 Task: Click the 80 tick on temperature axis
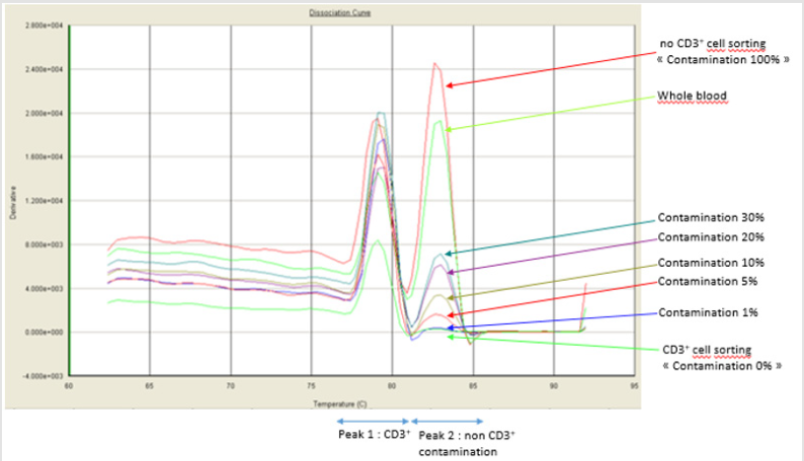tap(392, 385)
